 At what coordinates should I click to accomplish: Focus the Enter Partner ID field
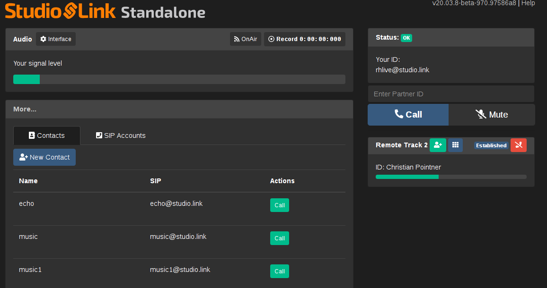(450, 94)
